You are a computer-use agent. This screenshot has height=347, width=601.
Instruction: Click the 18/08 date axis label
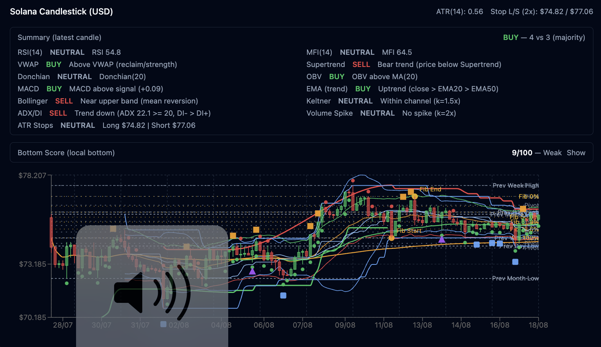538,325
